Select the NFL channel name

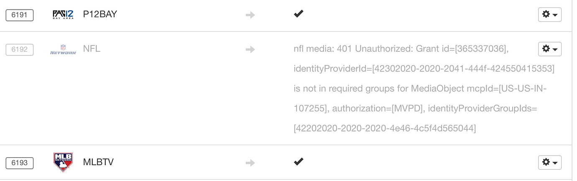tap(92, 49)
